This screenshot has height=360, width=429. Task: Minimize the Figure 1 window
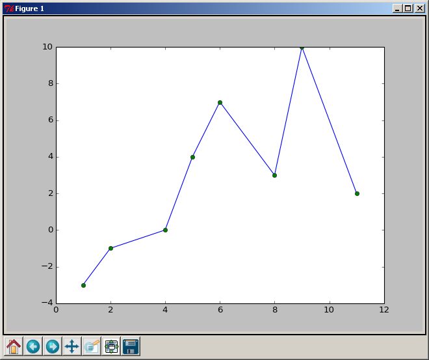tap(397, 8)
